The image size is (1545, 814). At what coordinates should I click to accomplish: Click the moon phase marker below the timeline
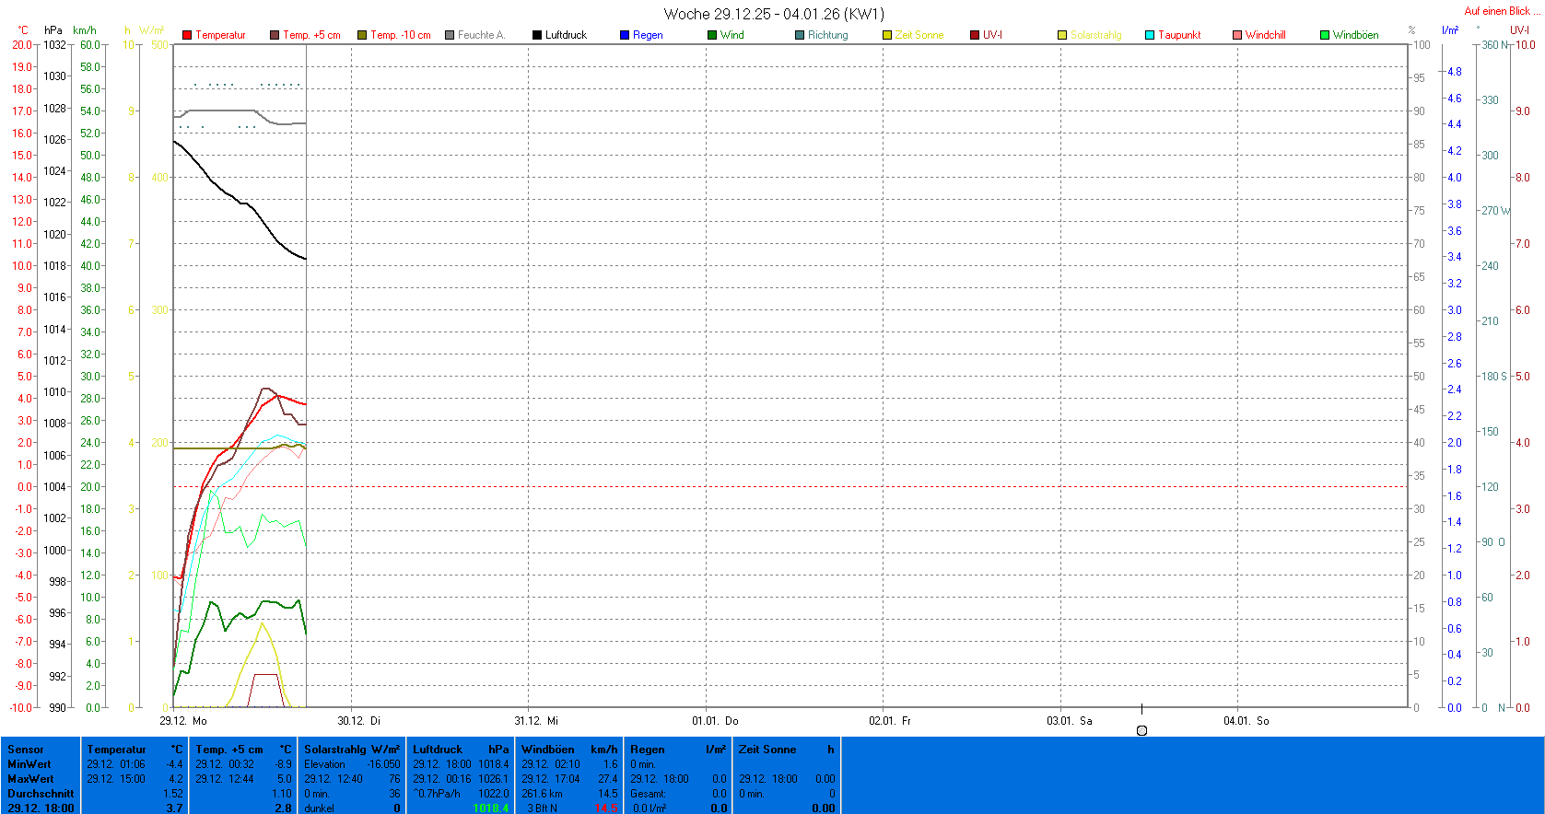(1142, 730)
